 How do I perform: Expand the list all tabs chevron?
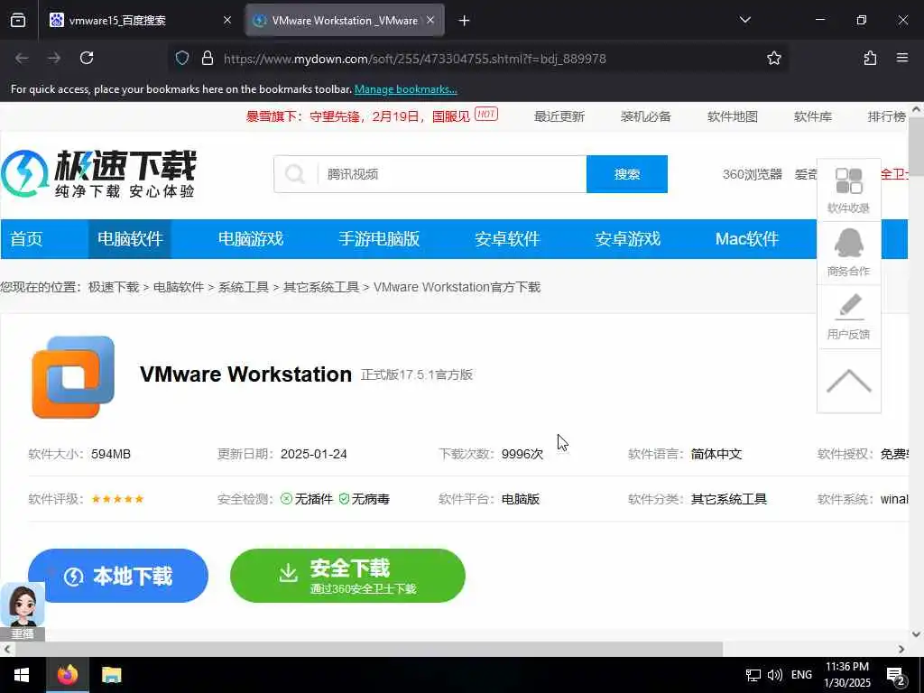(x=744, y=20)
